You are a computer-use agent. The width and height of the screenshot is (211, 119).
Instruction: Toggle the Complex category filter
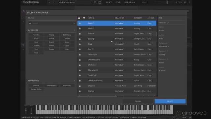click(x=67, y=39)
